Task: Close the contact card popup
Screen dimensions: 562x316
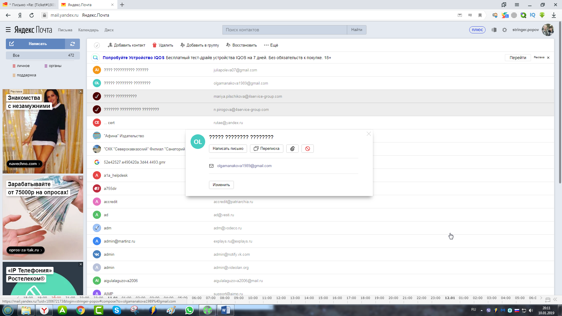Action: [x=369, y=134]
